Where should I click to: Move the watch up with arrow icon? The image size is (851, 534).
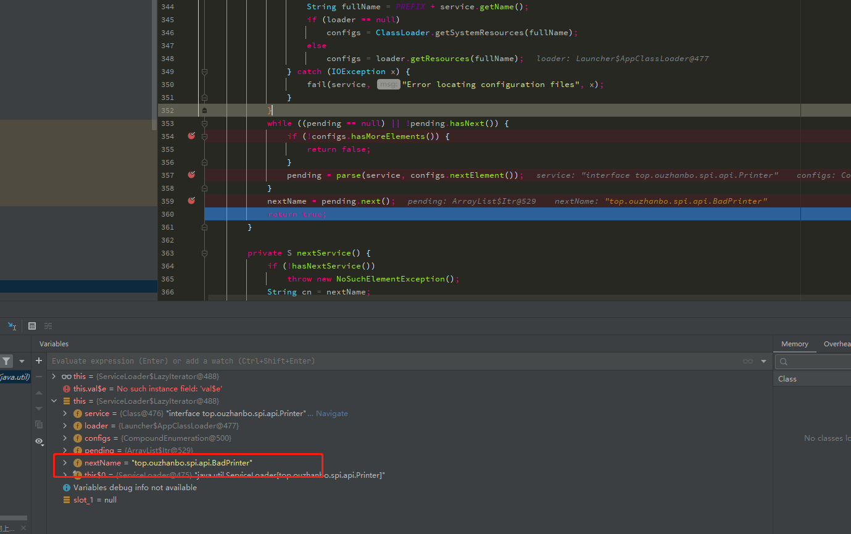click(39, 393)
